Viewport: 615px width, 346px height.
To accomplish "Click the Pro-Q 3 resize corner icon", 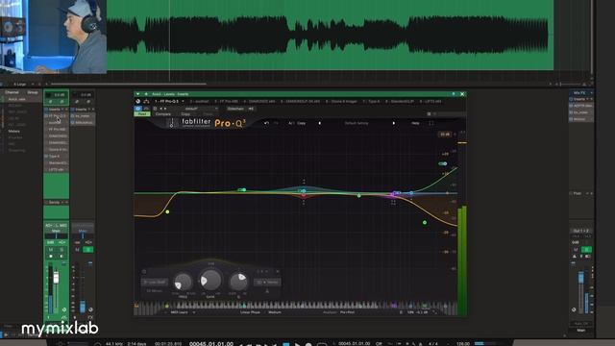I will click(x=434, y=312).
